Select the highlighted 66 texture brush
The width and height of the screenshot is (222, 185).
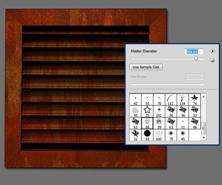[147, 123]
